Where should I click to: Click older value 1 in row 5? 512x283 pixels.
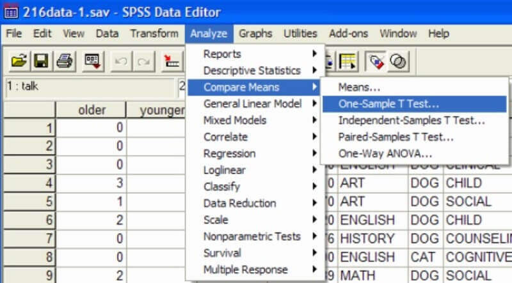point(91,201)
